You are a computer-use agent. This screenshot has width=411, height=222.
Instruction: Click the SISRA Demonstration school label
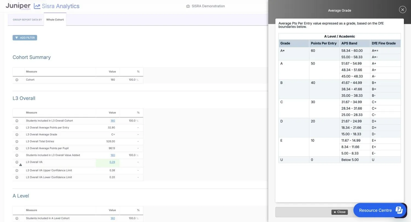(x=205, y=6)
